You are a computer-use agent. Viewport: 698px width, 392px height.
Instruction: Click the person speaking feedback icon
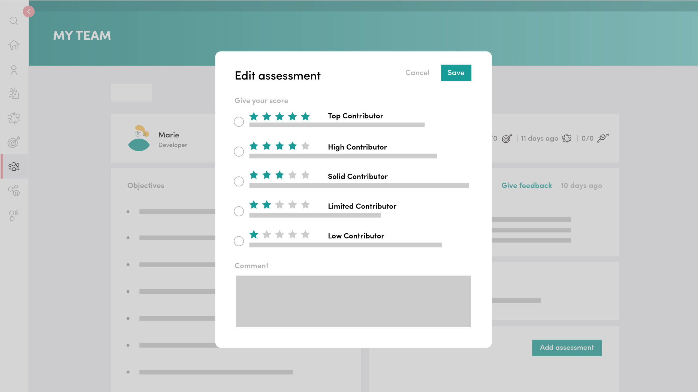coord(14,215)
